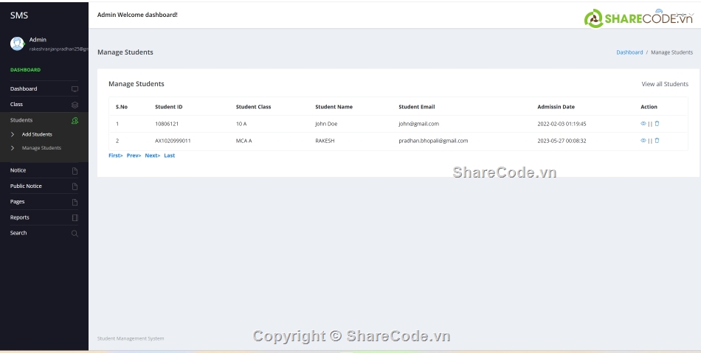
Task: Click the Dashboard breadcrumb link
Action: (629, 52)
